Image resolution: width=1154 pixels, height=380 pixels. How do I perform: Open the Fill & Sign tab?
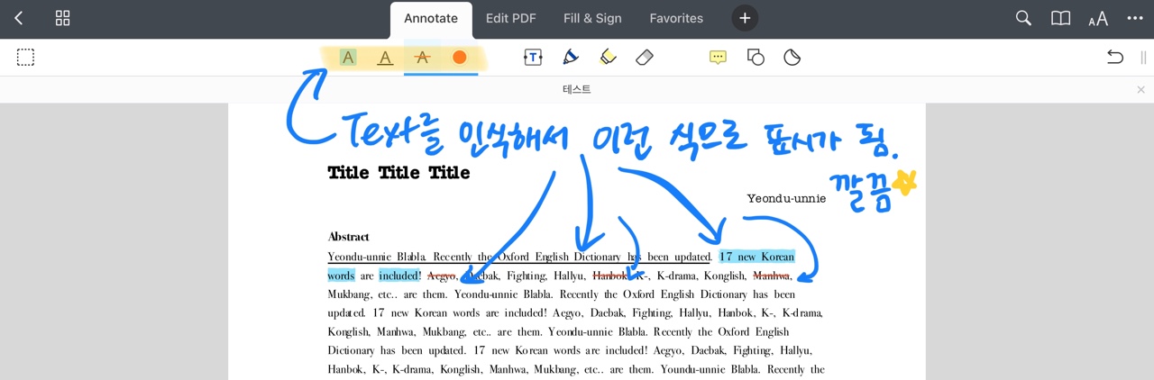(x=592, y=18)
